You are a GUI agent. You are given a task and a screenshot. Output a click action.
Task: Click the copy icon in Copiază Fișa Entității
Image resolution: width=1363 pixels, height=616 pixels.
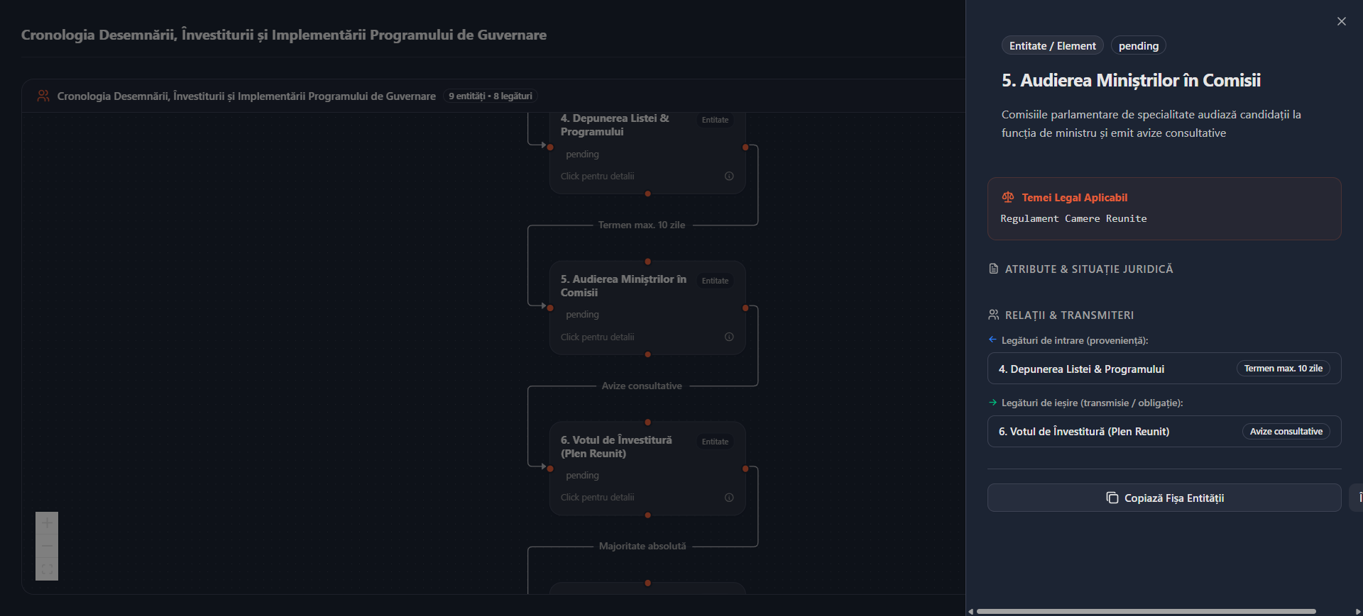coord(1112,498)
